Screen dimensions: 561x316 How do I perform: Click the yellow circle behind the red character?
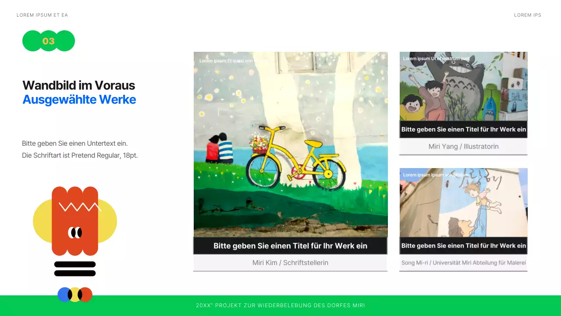coord(75,221)
